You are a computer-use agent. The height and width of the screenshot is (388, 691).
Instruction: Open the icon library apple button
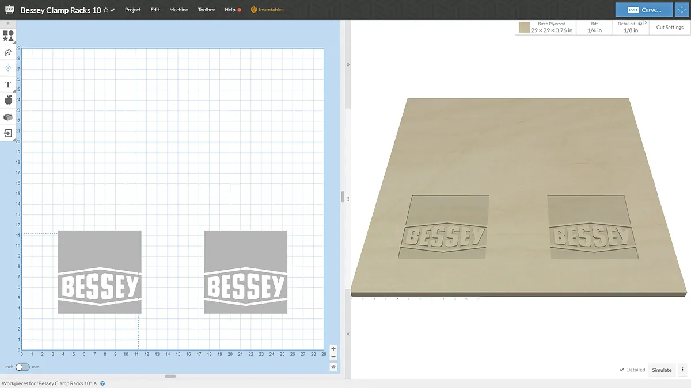pyautogui.click(x=8, y=100)
